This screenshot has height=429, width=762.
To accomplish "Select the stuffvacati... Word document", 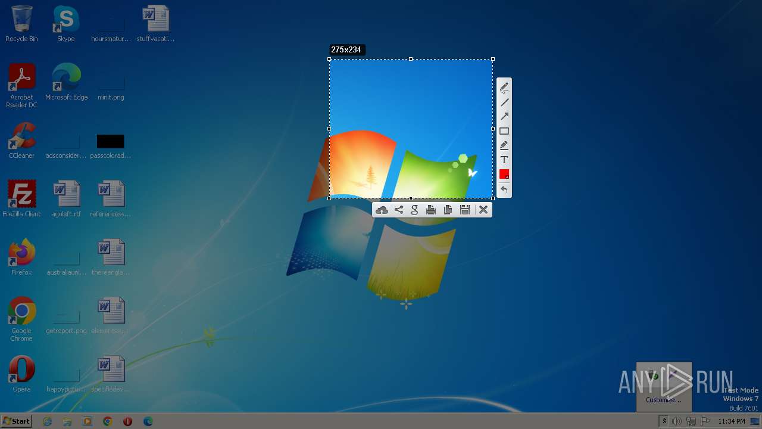I will click(155, 24).
